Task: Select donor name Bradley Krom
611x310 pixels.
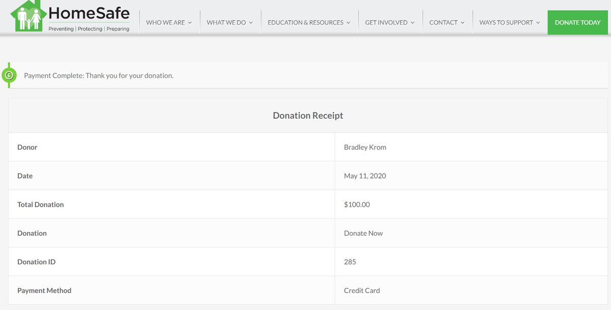Action: 365,147
